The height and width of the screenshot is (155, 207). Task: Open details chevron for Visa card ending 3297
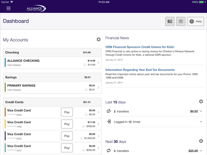pos(98,148)
